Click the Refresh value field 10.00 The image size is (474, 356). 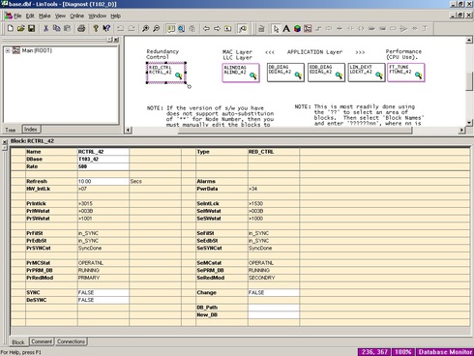pyautogui.click(x=104, y=181)
